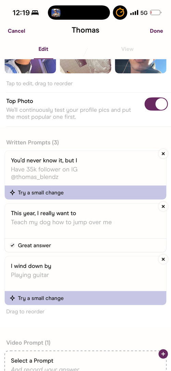Image resolution: width=171 pixels, height=371 pixels.
Task: Tap the sparkle icon under Playing guitar
Action: [13, 298]
